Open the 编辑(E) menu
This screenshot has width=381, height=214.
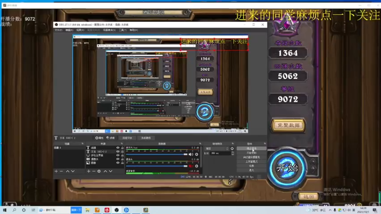[x=69, y=30]
